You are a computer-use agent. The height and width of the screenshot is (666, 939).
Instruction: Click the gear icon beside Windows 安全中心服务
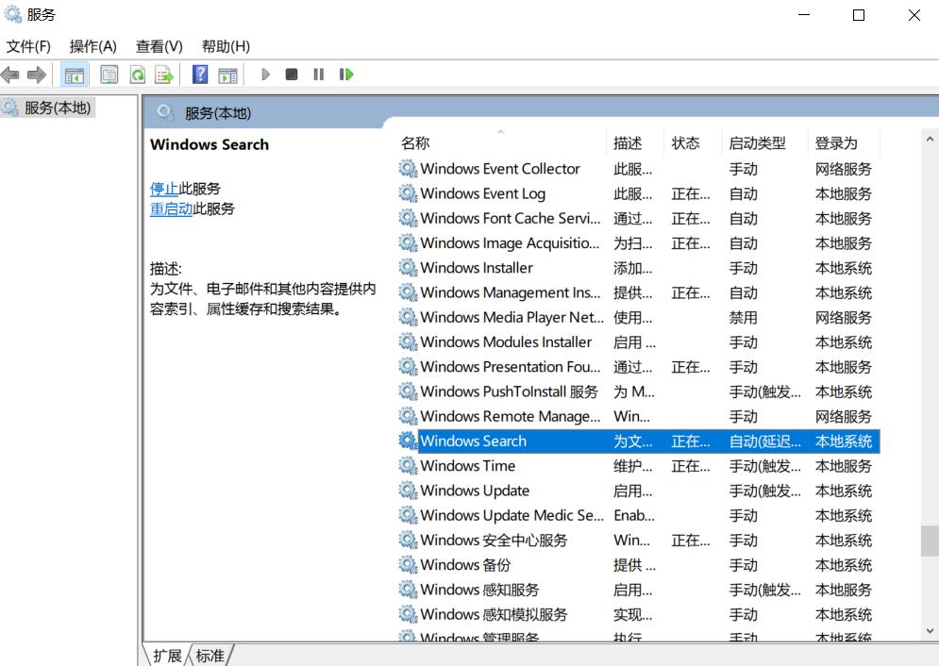click(408, 540)
